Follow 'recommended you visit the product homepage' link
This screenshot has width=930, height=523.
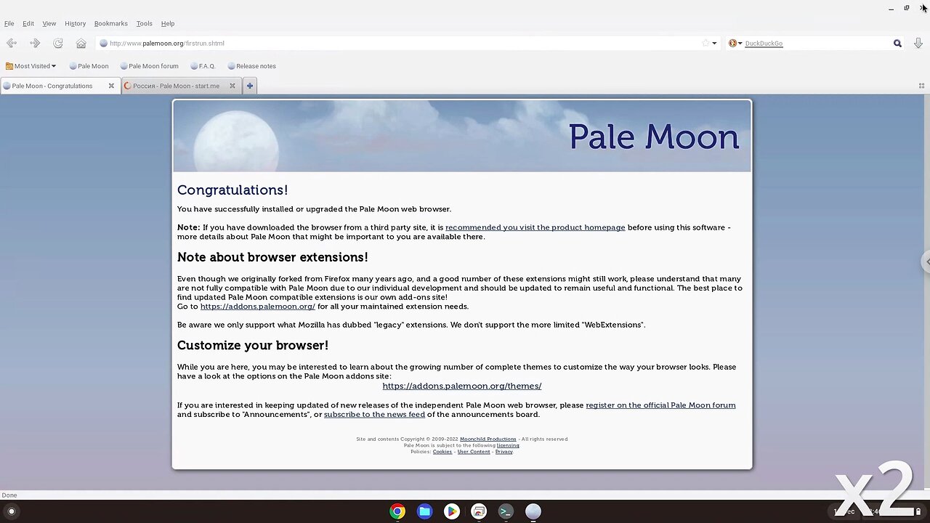(x=535, y=227)
